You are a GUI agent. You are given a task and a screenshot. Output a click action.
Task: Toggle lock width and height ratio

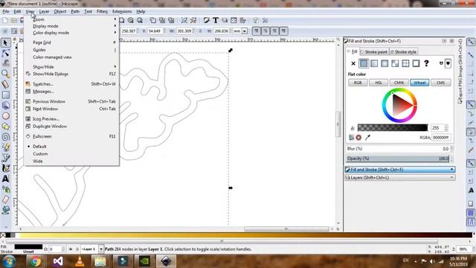coord(200,31)
